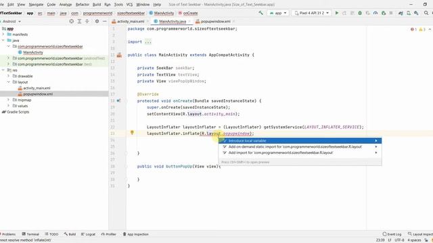Open the Event Log
The height and width of the screenshot is (243, 433).
pyautogui.click(x=392, y=234)
